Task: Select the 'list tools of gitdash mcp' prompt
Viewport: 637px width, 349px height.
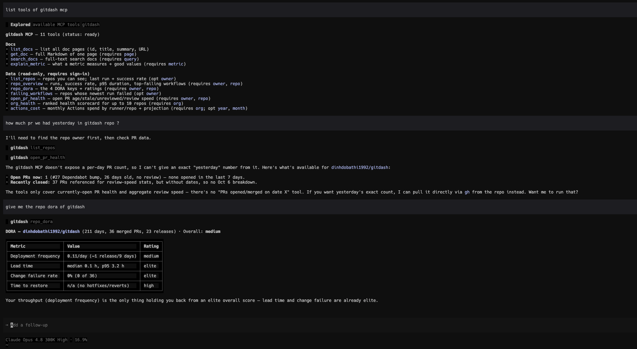Action: pyautogui.click(x=319, y=10)
